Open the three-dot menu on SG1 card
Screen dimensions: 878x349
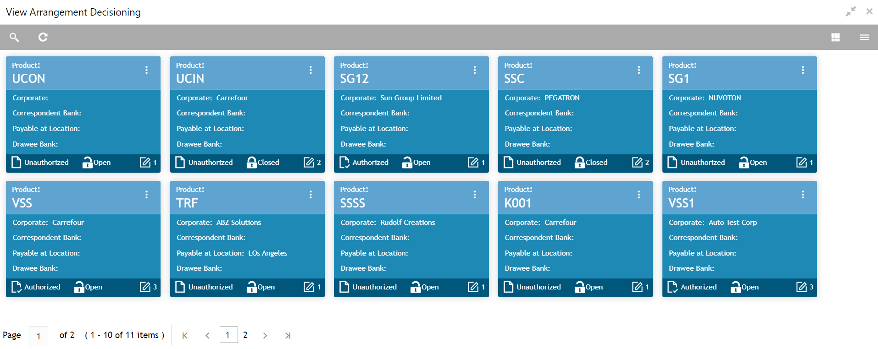point(803,70)
